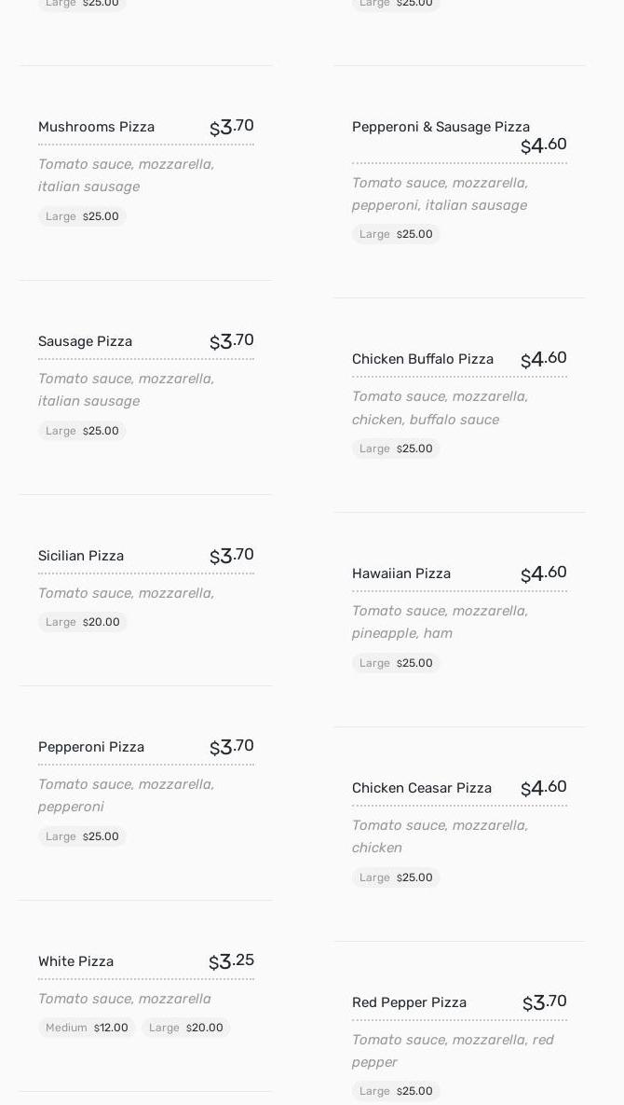Image resolution: width=624 pixels, height=1105 pixels.
Task: Choose Large $20.00 size for White Pizza
Action: click(186, 1028)
